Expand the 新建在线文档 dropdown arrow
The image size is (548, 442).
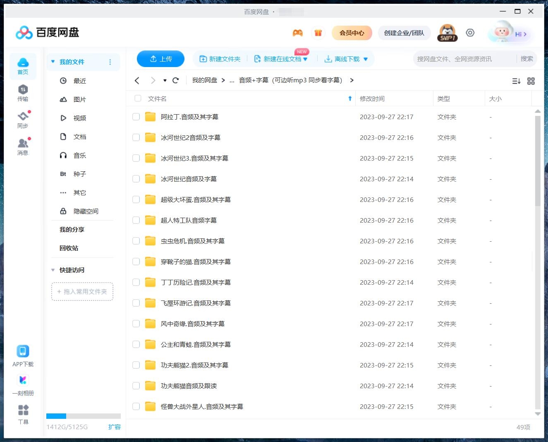[x=305, y=59]
